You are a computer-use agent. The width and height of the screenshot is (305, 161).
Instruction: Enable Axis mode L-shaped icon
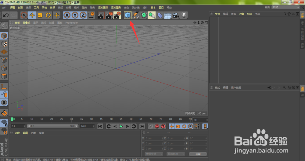coord(4,86)
